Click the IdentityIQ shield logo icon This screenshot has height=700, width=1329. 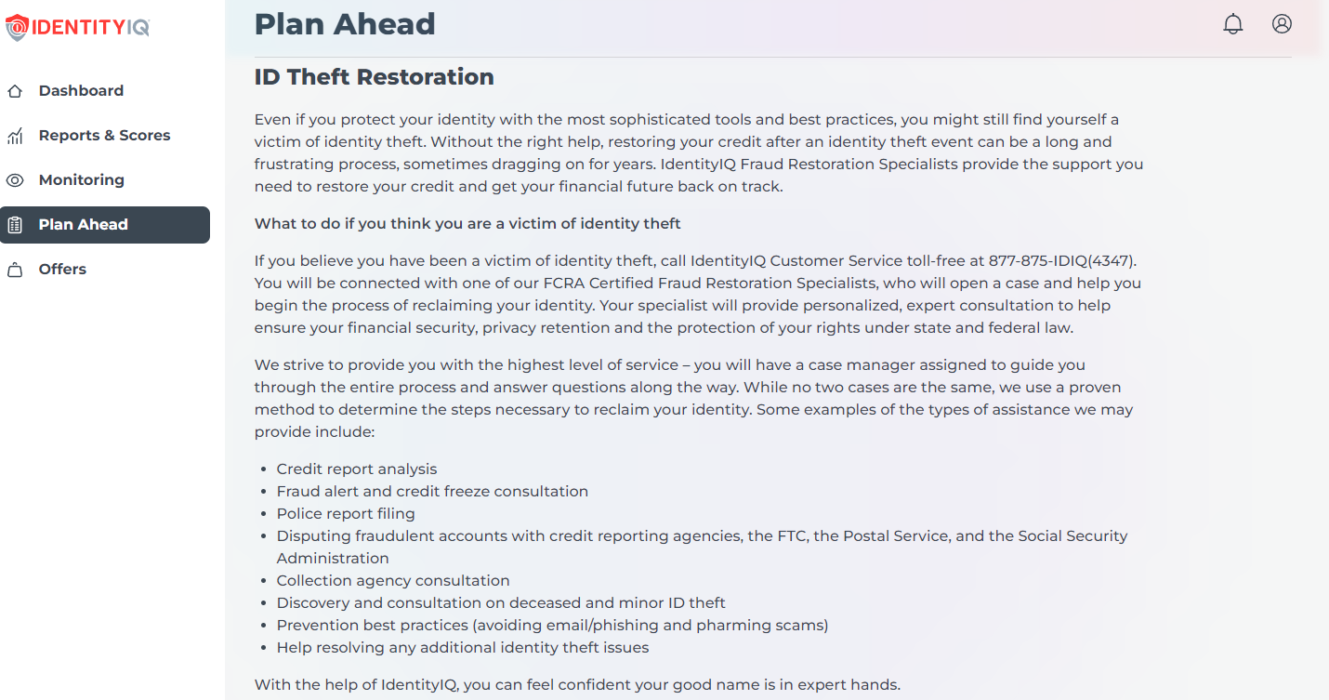point(17,27)
